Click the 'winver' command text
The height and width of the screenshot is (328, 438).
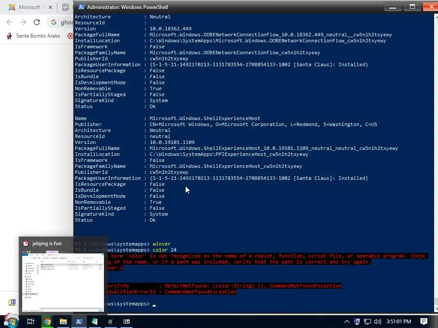(x=161, y=244)
